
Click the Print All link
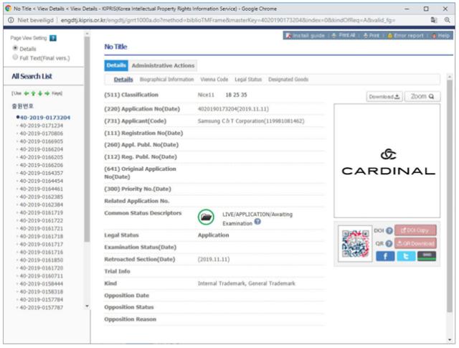coord(347,35)
